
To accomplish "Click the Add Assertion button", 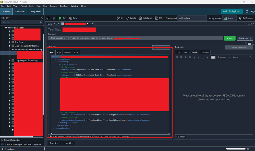I will [x=245, y=38].
